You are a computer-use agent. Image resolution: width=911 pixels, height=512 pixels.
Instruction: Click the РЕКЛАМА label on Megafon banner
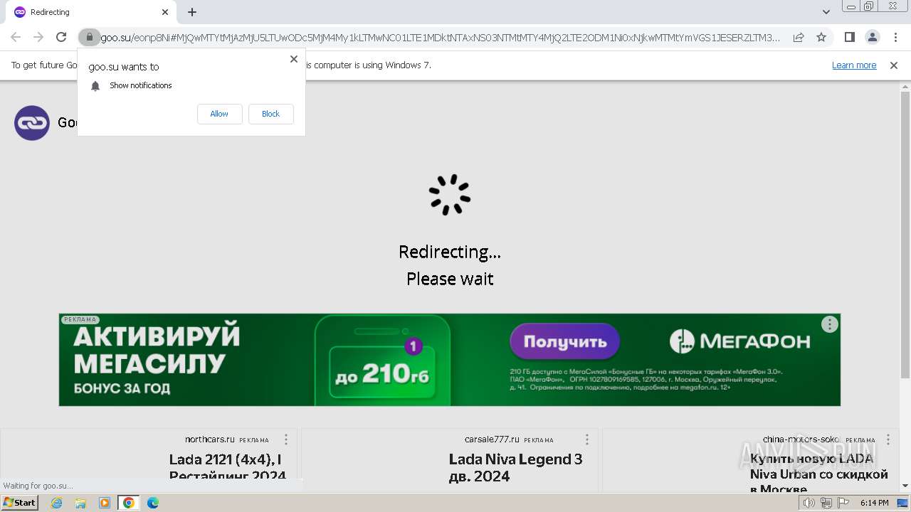(80, 319)
